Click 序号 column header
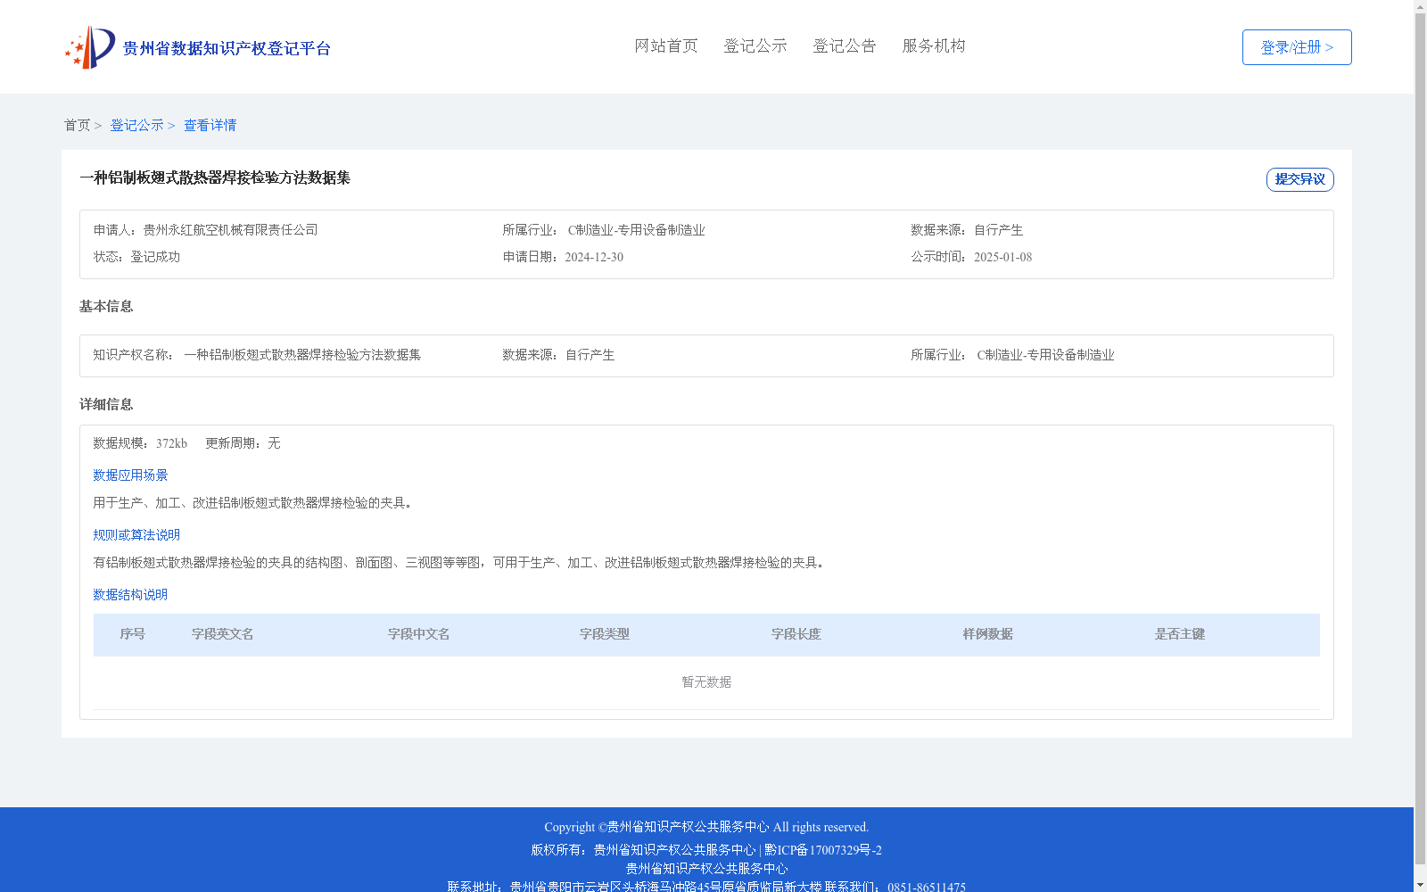Screen dimensions: 1427x892 coord(133,634)
